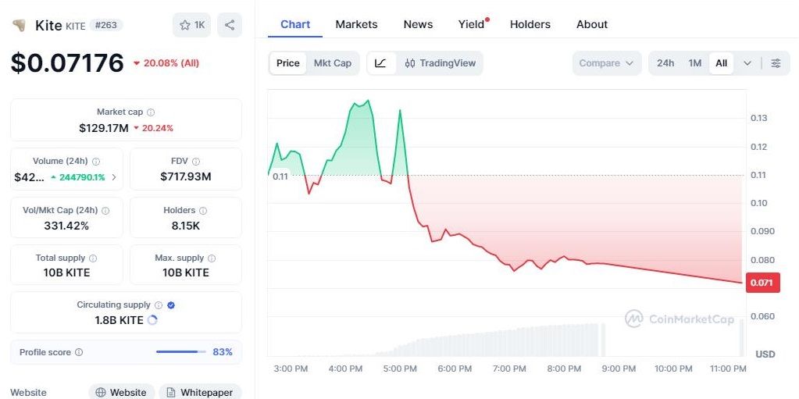
Task: Add Kite to watchlist with star button
Action: pos(191,25)
